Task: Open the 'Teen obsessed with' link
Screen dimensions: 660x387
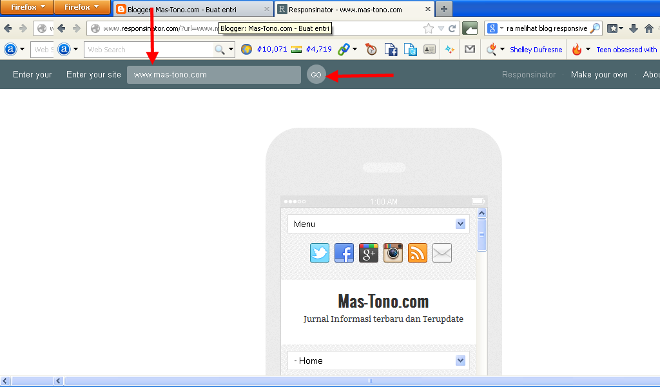Action: pos(626,50)
